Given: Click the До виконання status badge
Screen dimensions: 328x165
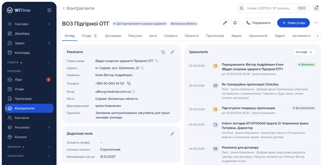Looking at the screenshot, I should 303,108.
